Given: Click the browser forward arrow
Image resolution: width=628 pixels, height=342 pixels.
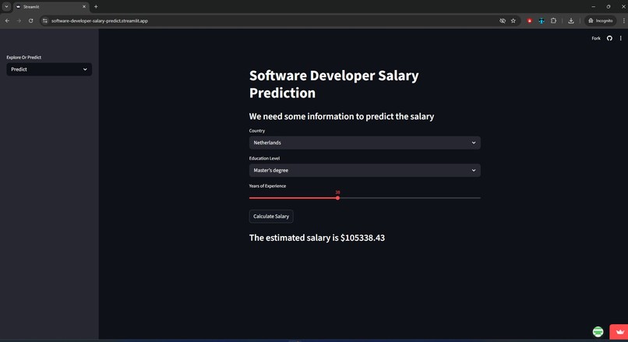Looking at the screenshot, I should click(x=19, y=21).
